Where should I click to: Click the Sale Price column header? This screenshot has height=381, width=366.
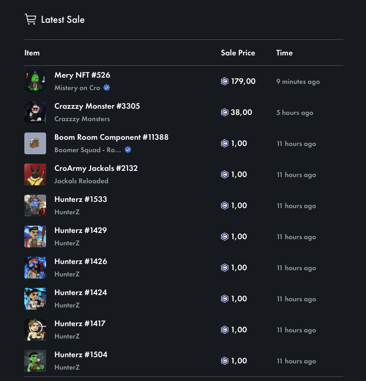pos(238,53)
